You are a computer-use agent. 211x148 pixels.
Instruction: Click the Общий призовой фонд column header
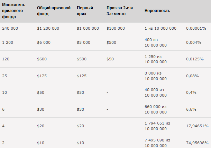click(x=54, y=11)
